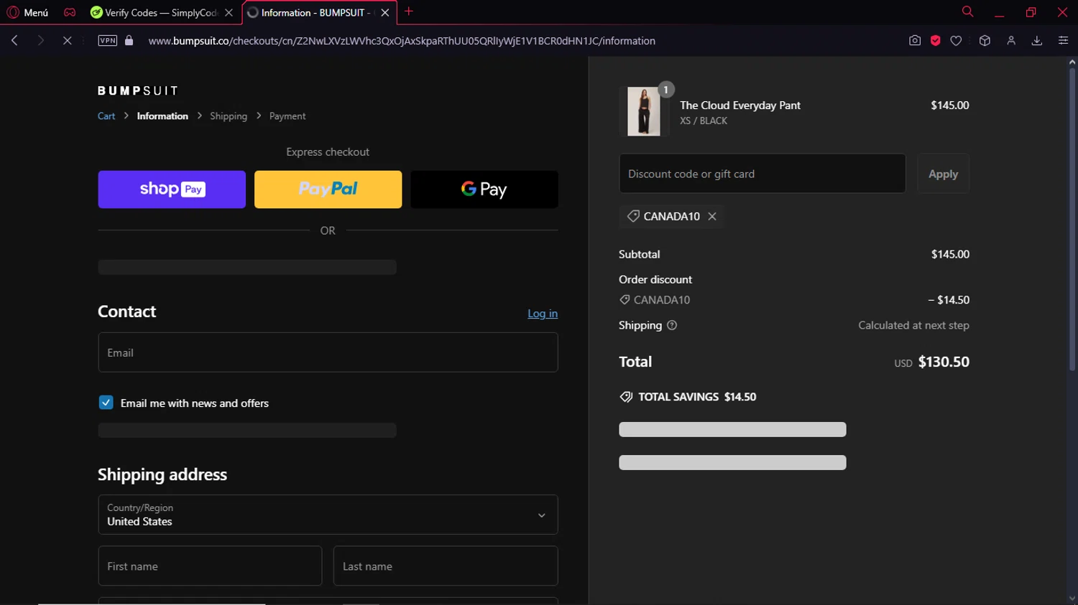Viewport: 1078px width, 605px height.
Task: Focus the Email input field
Action: tap(328, 352)
